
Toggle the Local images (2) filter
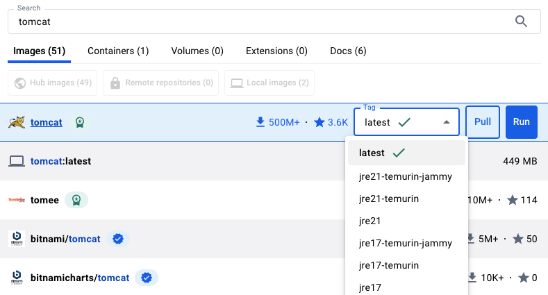click(269, 83)
